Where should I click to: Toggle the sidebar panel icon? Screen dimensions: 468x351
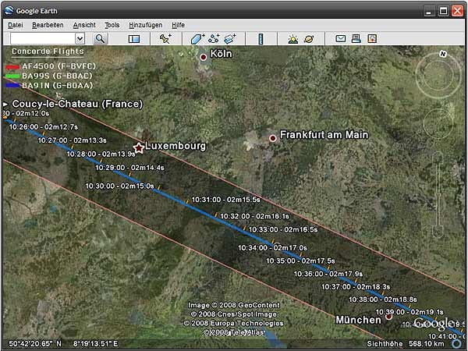133,38
